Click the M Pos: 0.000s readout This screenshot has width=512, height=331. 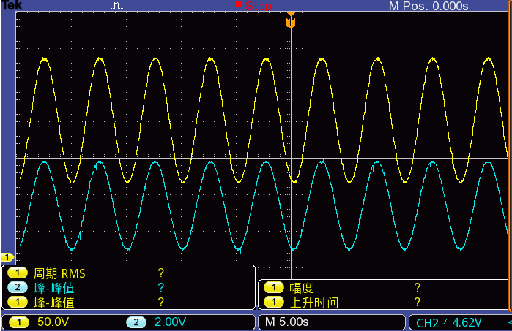tap(428, 6)
